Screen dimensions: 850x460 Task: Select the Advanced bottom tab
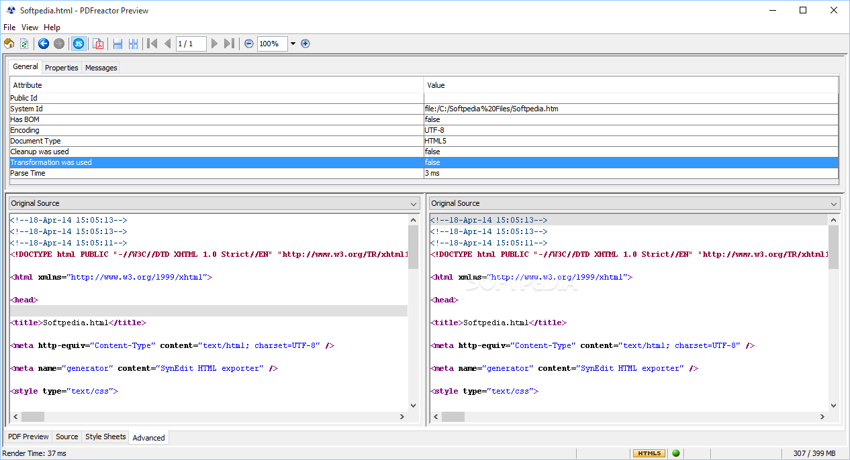[148, 437]
